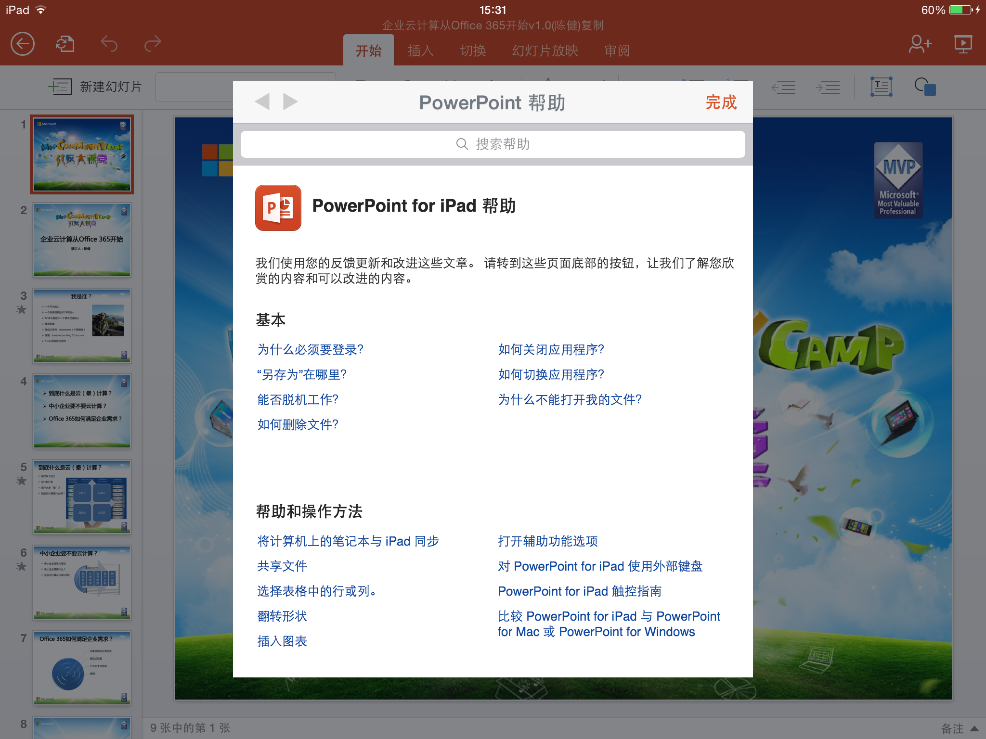The width and height of the screenshot is (986, 739).
Task: Increase indent using the indent icon
Action: pyautogui.click(x=828, y=87)
